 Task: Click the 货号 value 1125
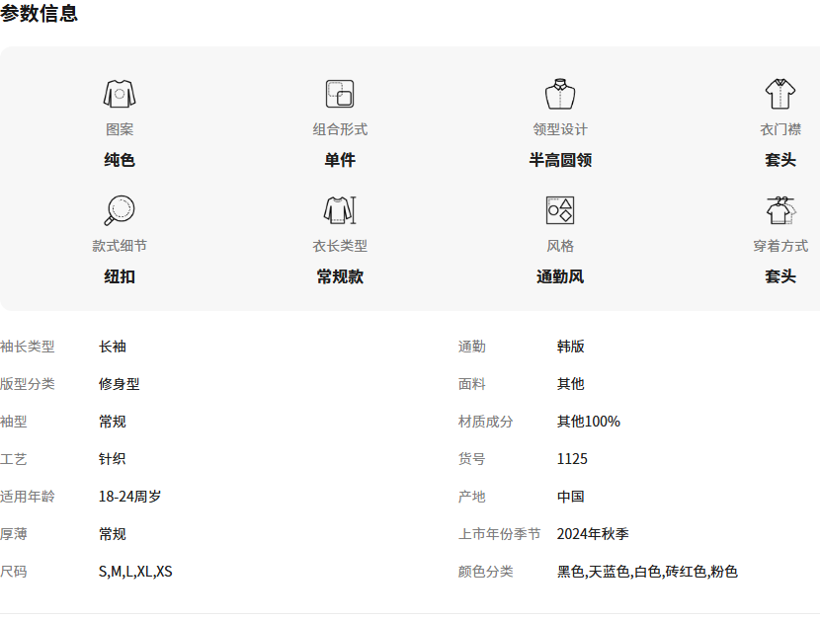pos(572,459)
